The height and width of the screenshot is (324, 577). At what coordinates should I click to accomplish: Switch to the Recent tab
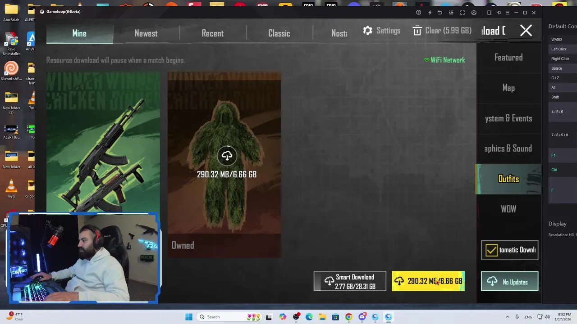213,33
